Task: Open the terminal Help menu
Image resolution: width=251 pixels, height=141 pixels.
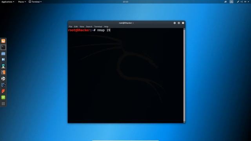Action: coord(106,27)
